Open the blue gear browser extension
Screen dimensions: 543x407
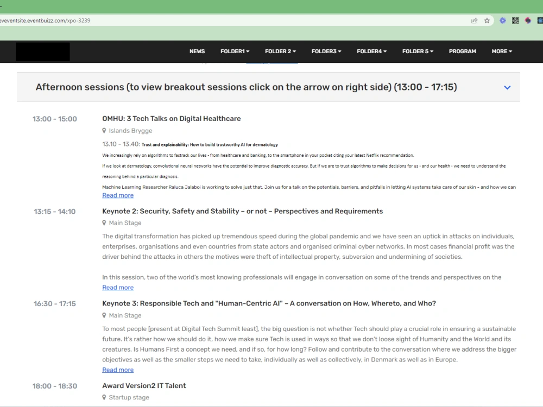(502, 21)
